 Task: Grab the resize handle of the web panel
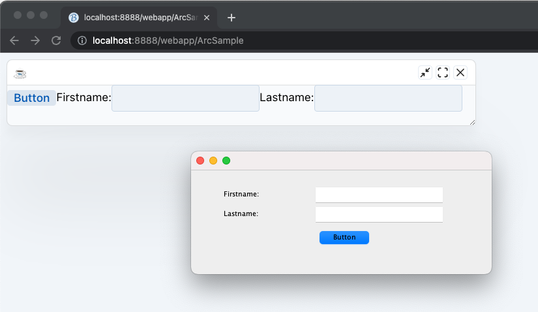(472, 122)
